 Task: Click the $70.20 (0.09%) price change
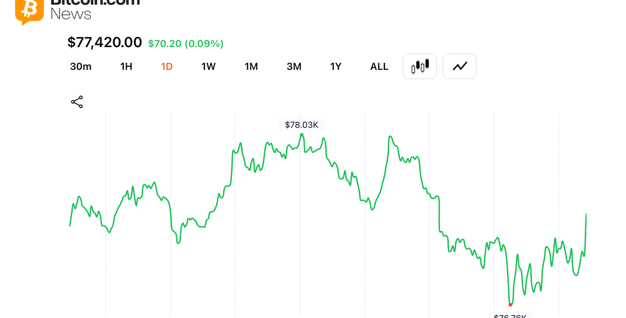pos(186,44)
